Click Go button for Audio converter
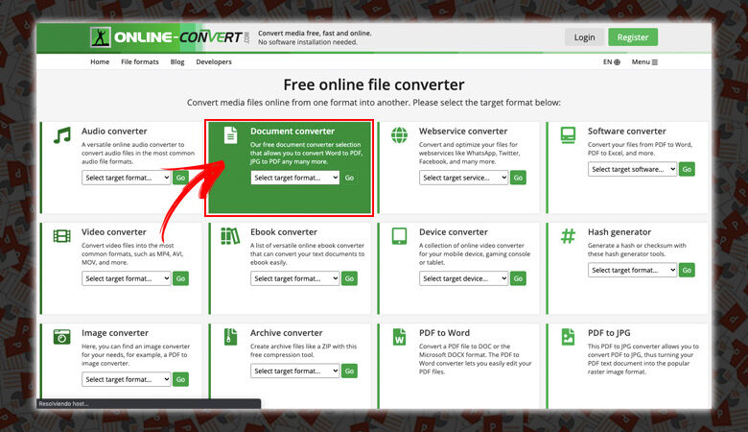The height and width of the screenshot is (432, 748). 181,178
